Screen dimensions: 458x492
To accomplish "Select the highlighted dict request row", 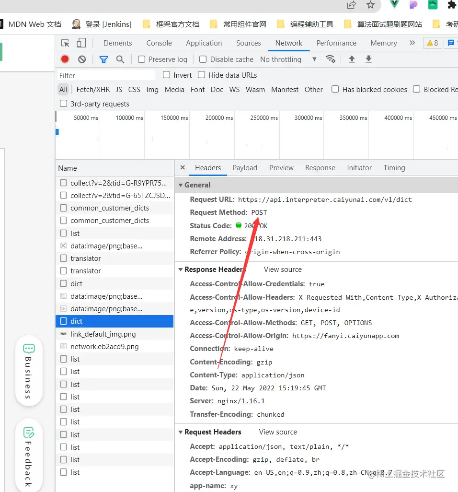I will click(x=114, y=321).
